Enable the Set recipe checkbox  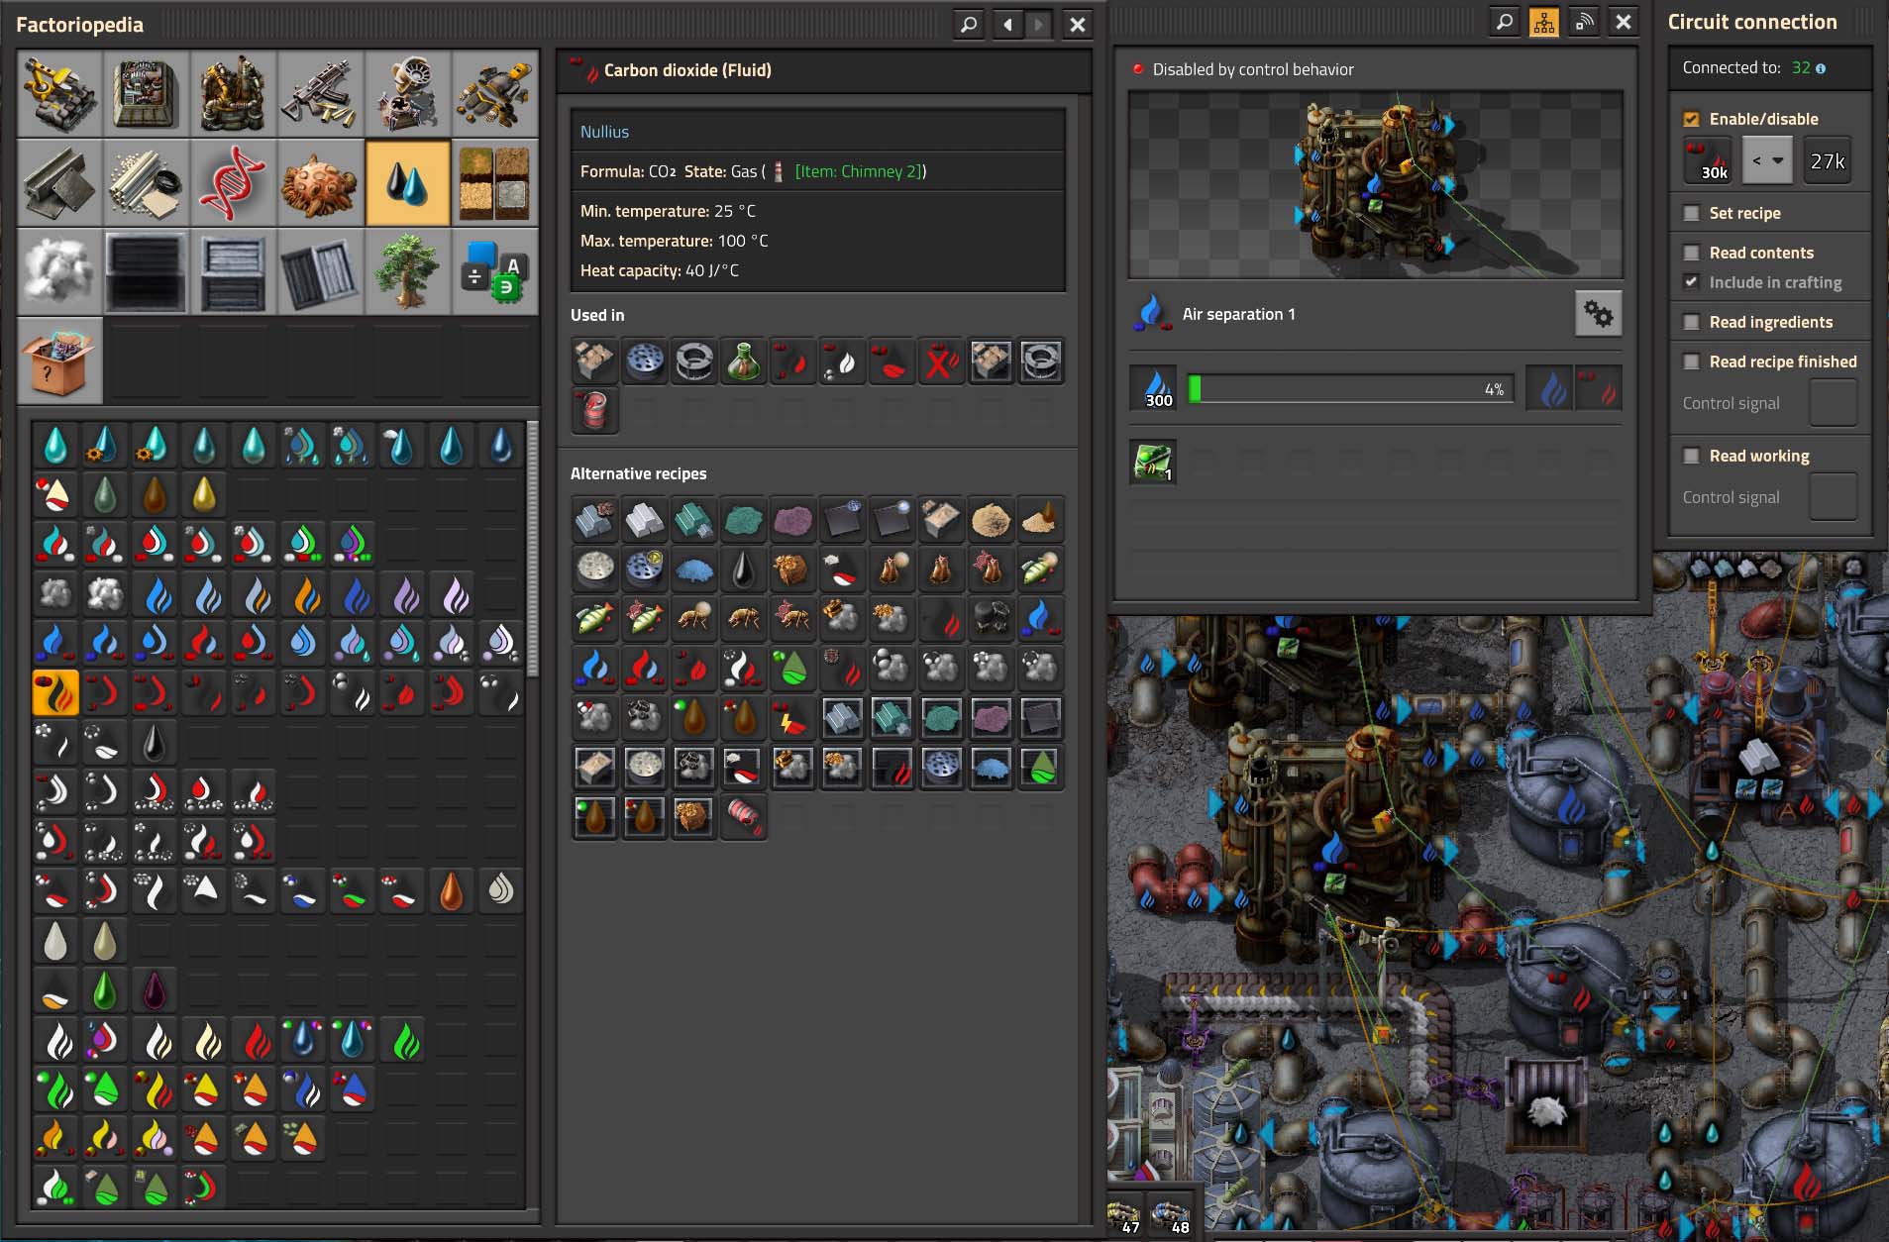click(1692, 213)
